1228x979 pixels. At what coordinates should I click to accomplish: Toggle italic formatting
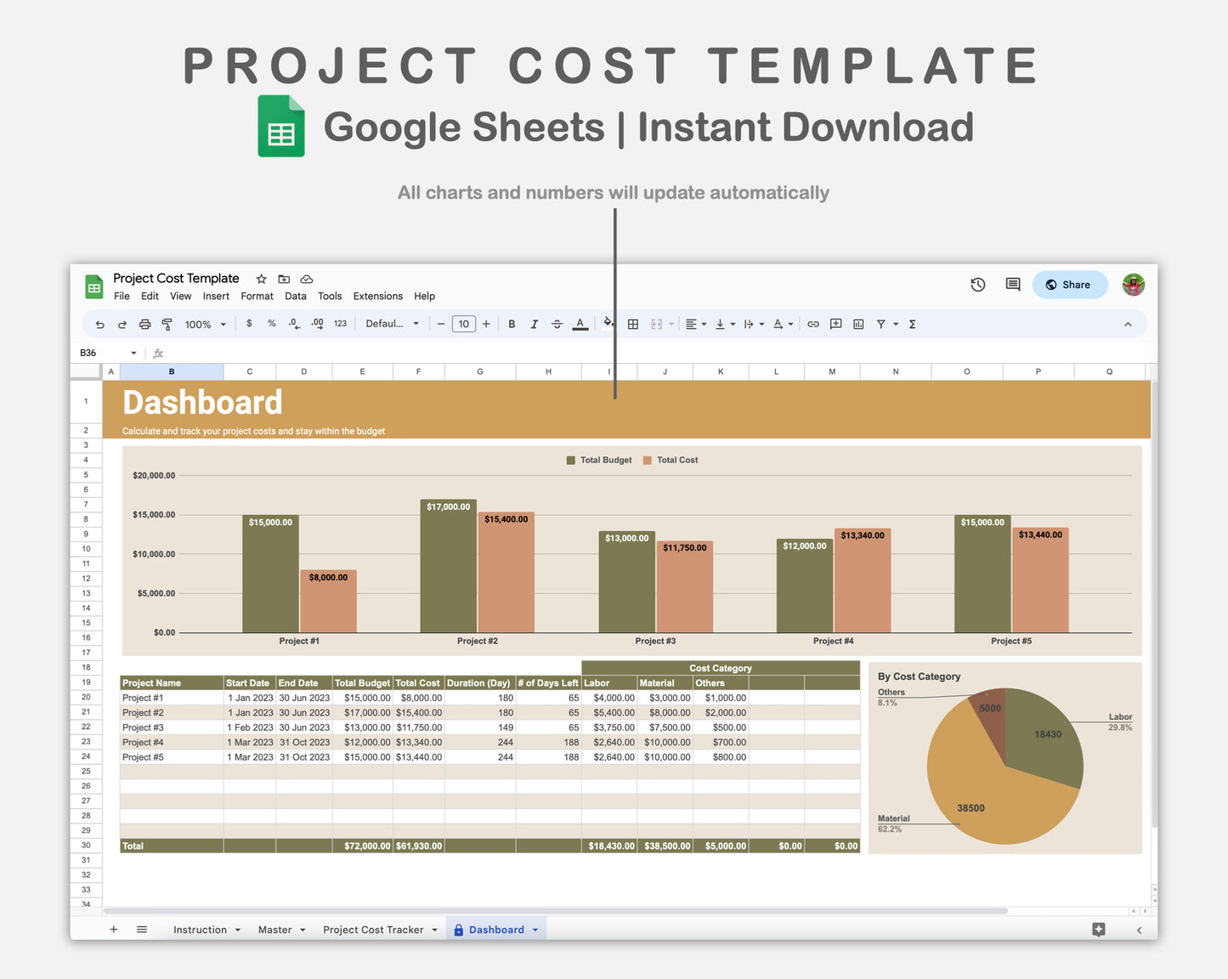tap(535, 324)
